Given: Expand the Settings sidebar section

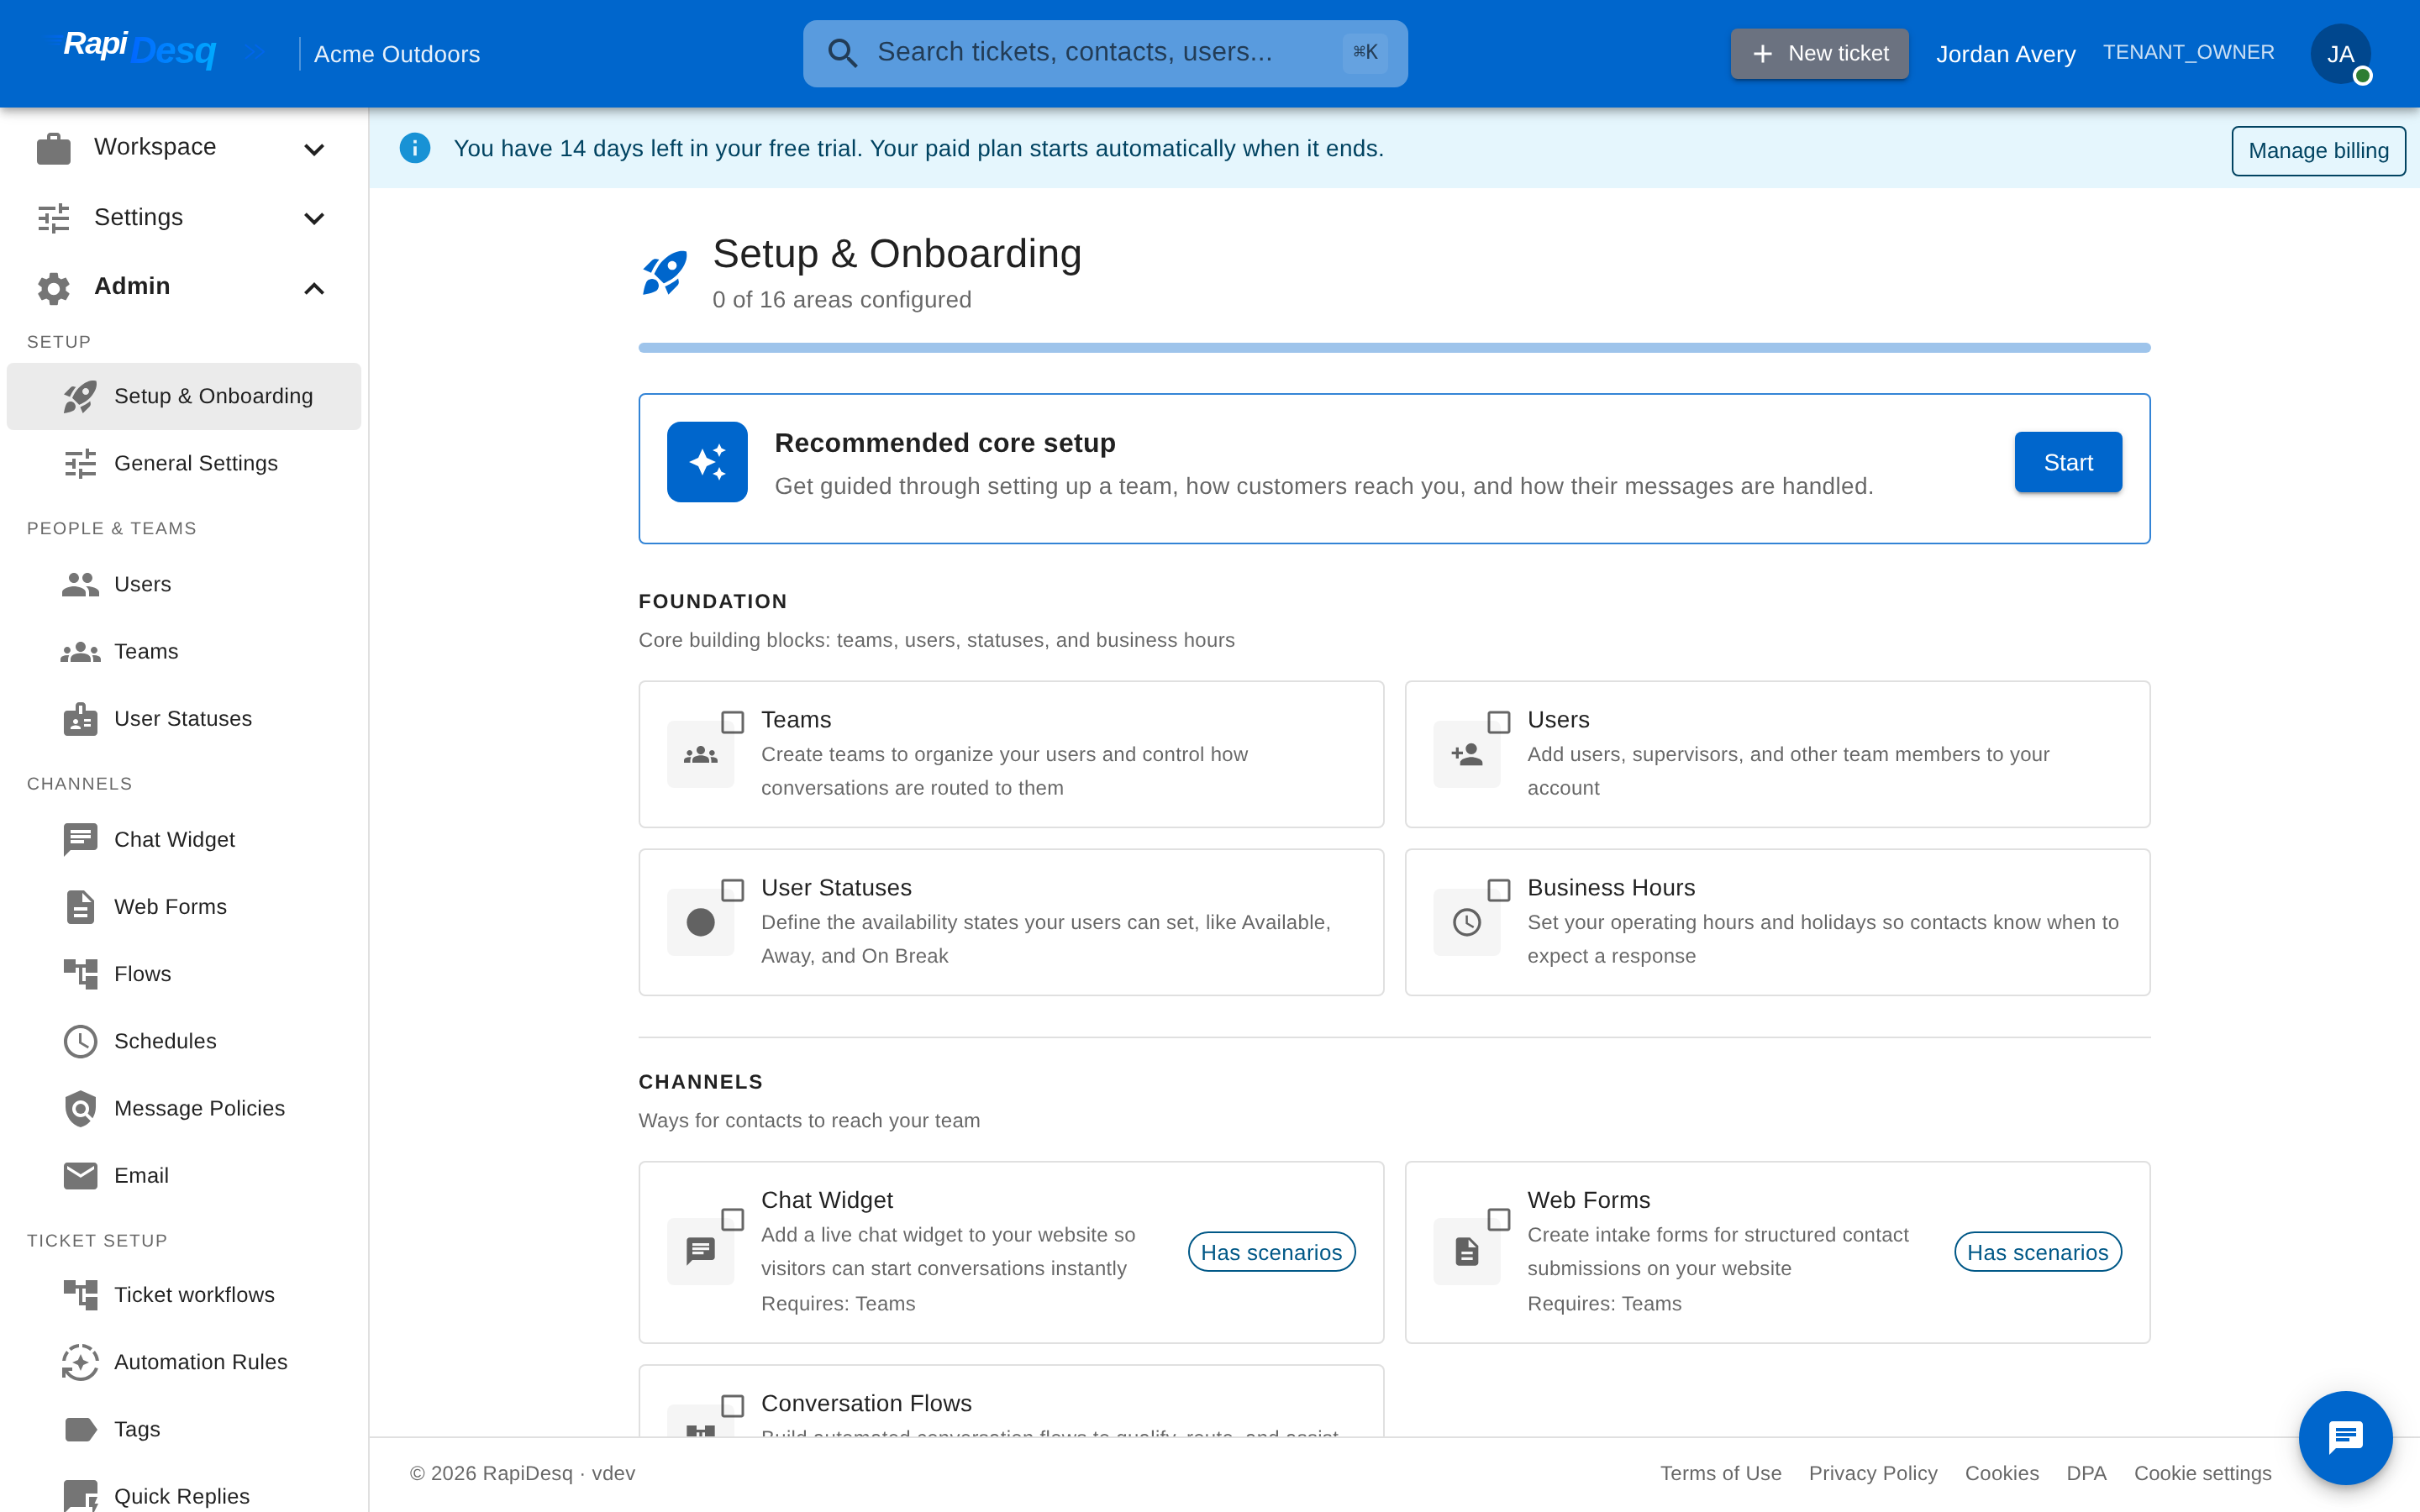Looking at the screenshot, I should (x=184, y=217).
